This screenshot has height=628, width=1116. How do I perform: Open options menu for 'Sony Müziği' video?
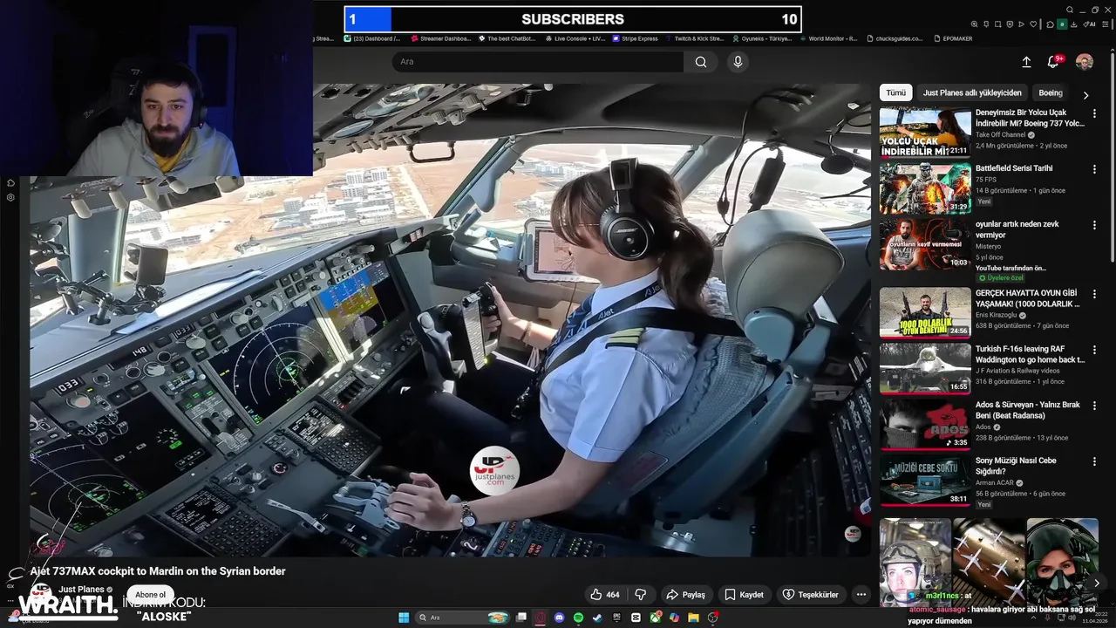(1094, 461)
